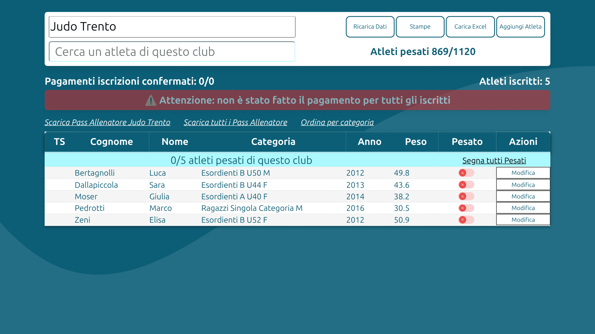The width and height of the screenshot is (595, 334).
Task: Click Atleti iscritti: 5 label
Action: tap(515, 81)
